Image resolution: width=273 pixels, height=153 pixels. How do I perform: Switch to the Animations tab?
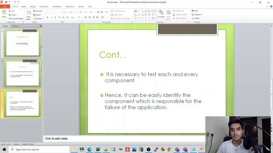[x=57, y=7]
